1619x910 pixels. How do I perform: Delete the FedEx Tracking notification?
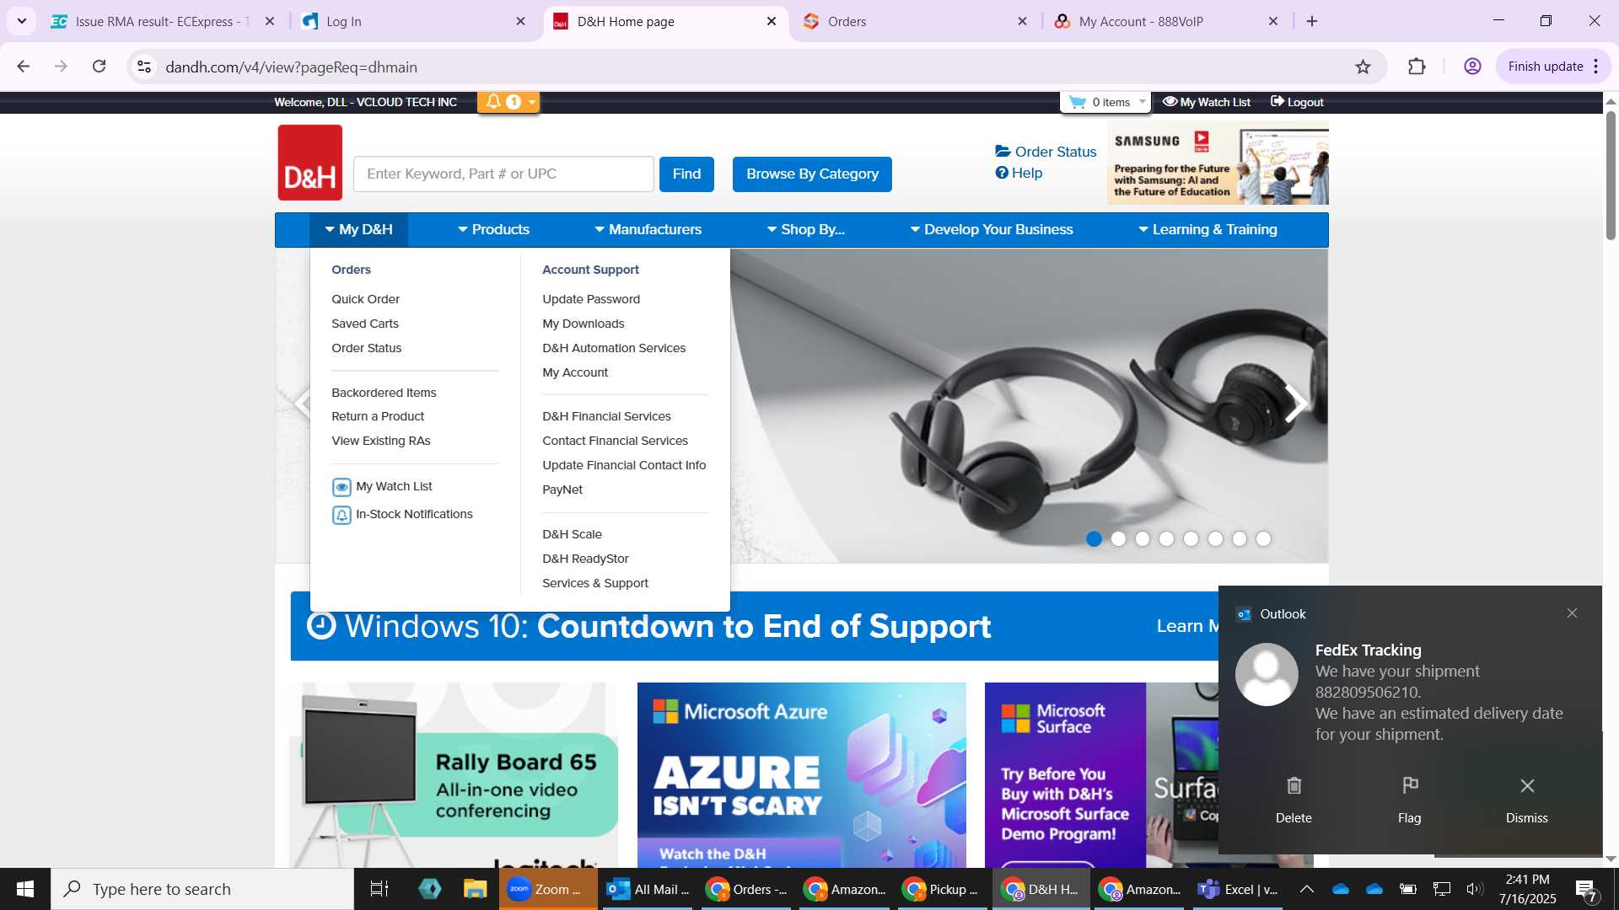pos(1294,799)
